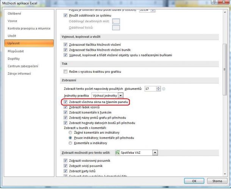This screenshot has height=189, width=231.
Task: Open the Přizpůsobit category
Action: pyautogui.click(x=16, y=51)
